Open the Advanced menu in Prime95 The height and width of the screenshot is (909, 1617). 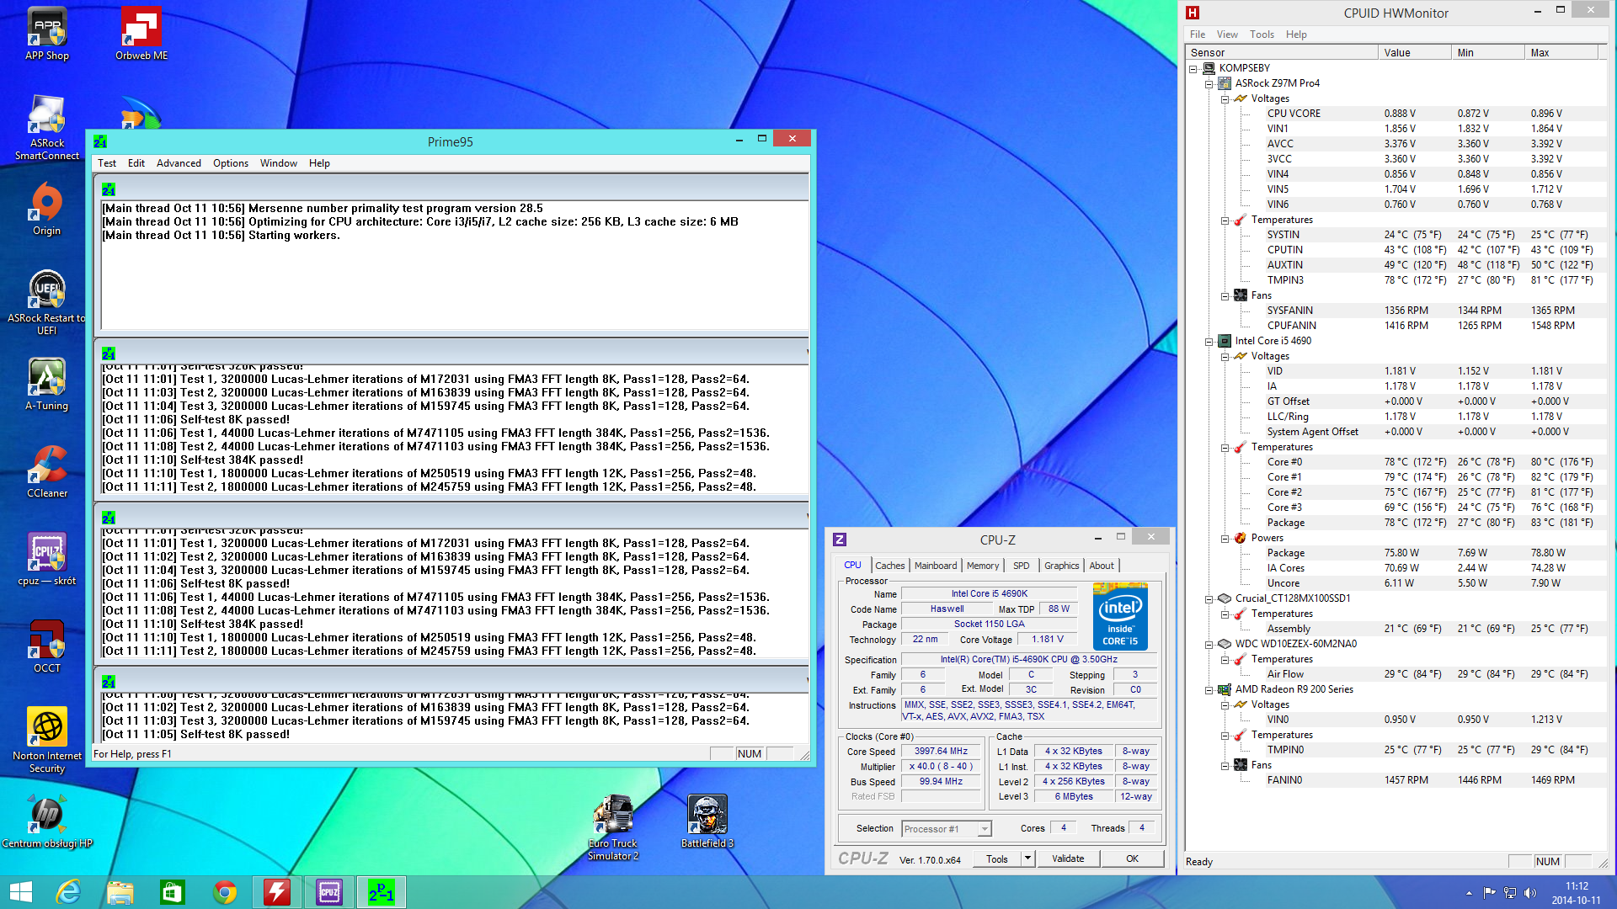179,163
